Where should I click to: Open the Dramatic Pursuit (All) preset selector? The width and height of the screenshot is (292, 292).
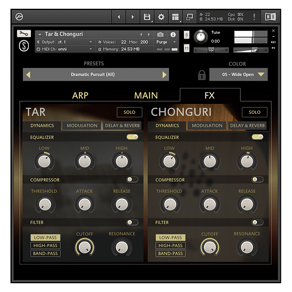96,74
